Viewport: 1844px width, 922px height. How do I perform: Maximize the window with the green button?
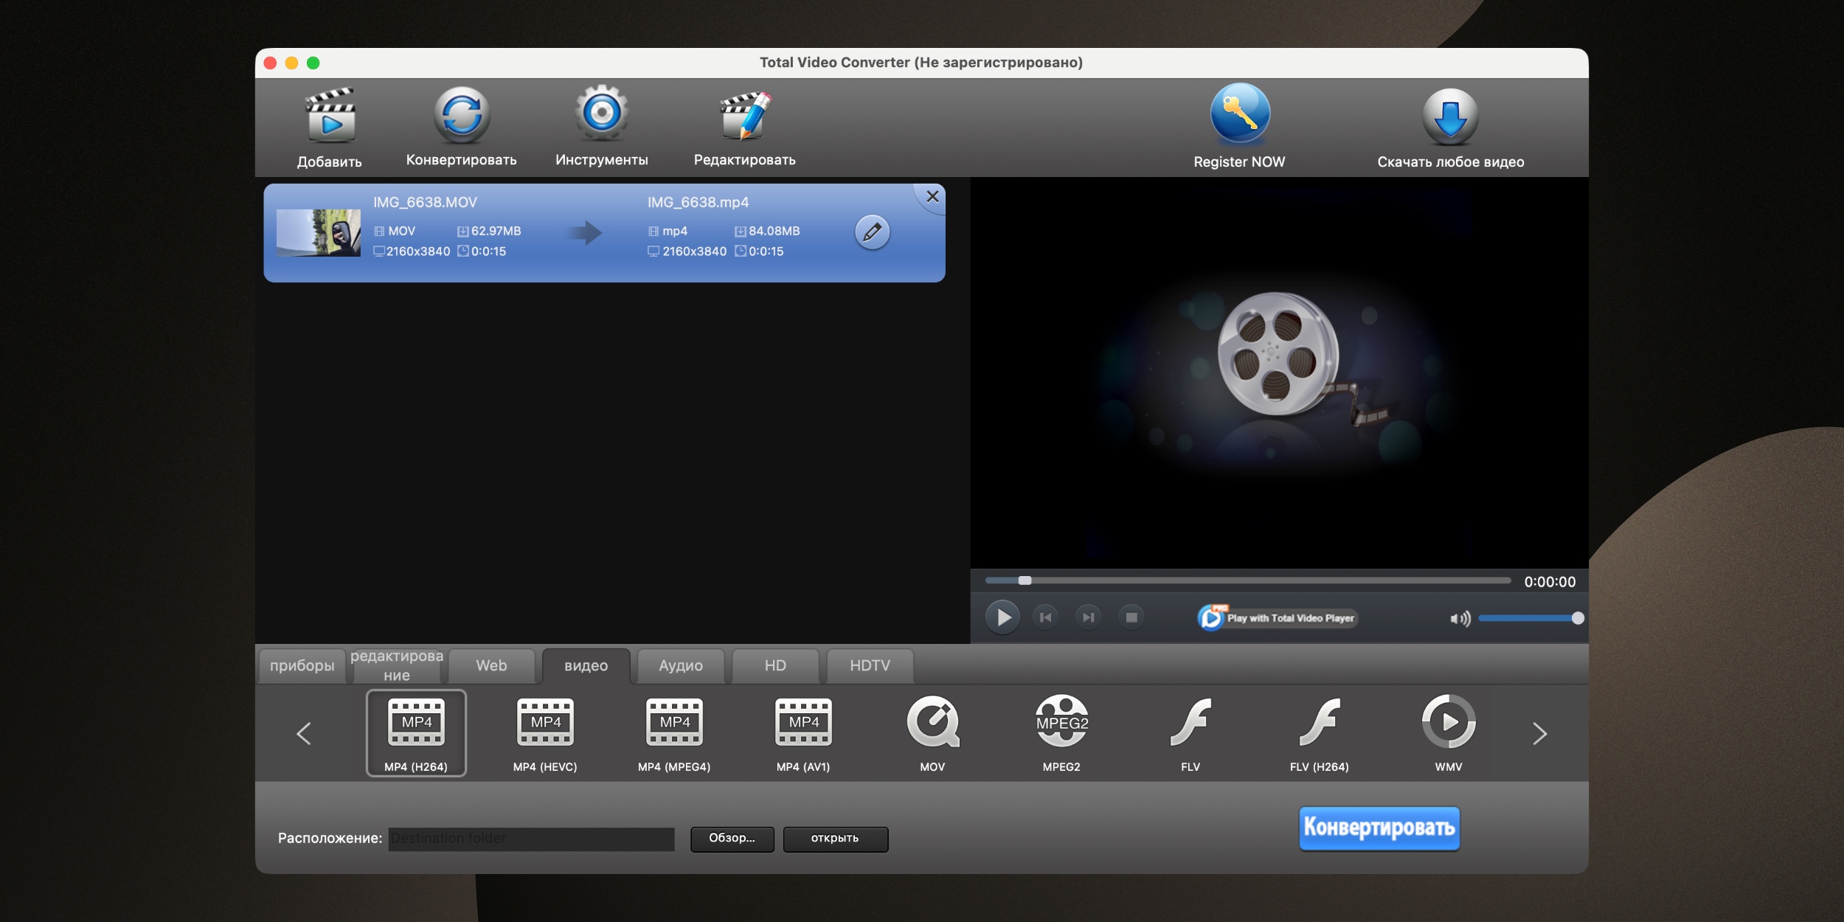click(313, 63)
